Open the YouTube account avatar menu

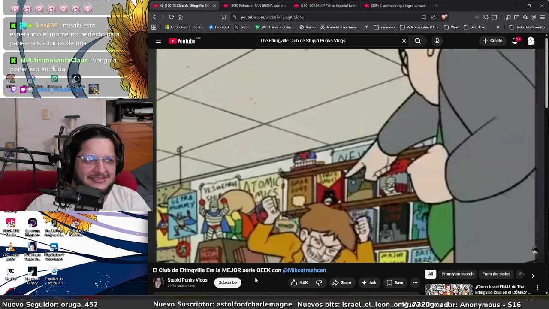tap(531, 41)
